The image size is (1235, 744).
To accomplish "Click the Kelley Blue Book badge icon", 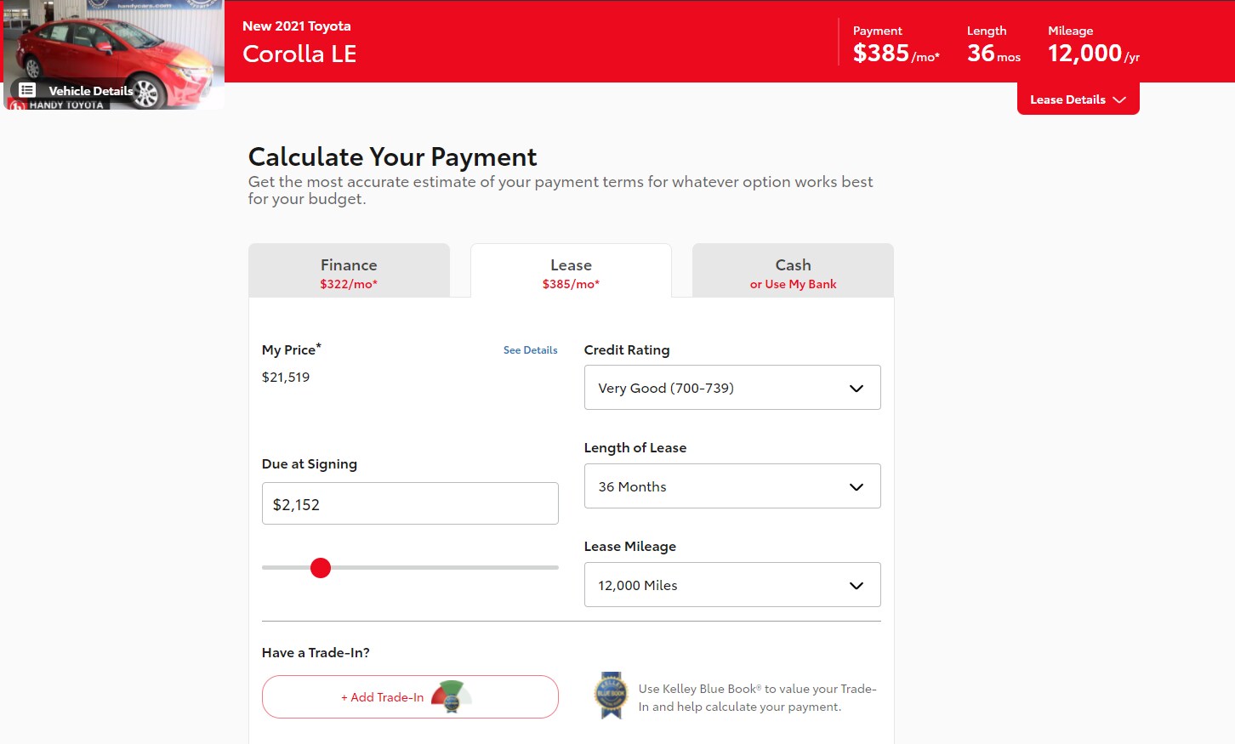I will (x=611, y=696).
